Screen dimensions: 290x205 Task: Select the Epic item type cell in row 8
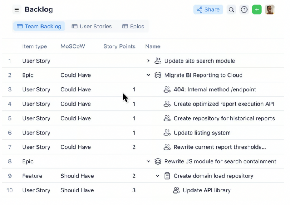[28, 161]
